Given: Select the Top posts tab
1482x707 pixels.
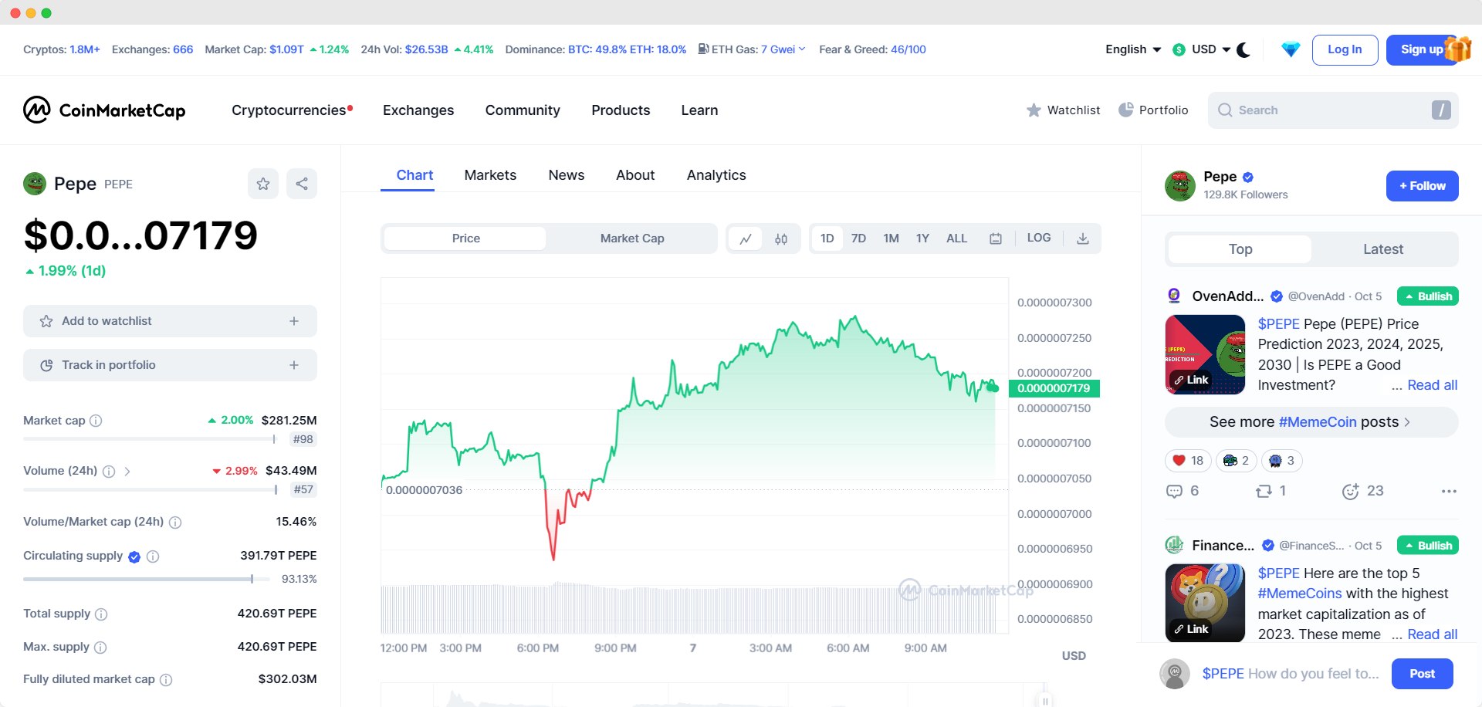Looking at the screenshot, I should [1240, 249].
